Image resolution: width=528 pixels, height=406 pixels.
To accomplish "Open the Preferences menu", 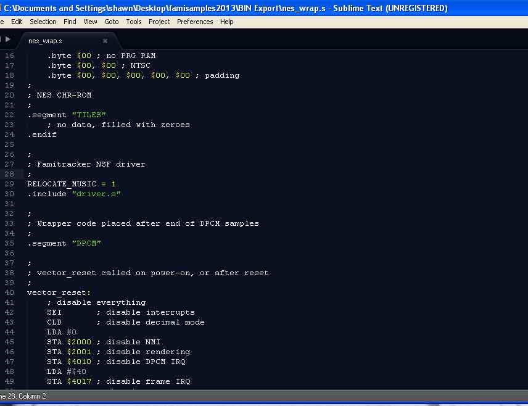I will tap(195, 22).
